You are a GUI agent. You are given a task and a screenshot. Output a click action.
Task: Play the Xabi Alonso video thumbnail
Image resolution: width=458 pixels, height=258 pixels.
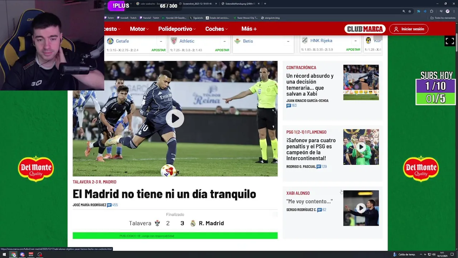[x=361, y=208]
